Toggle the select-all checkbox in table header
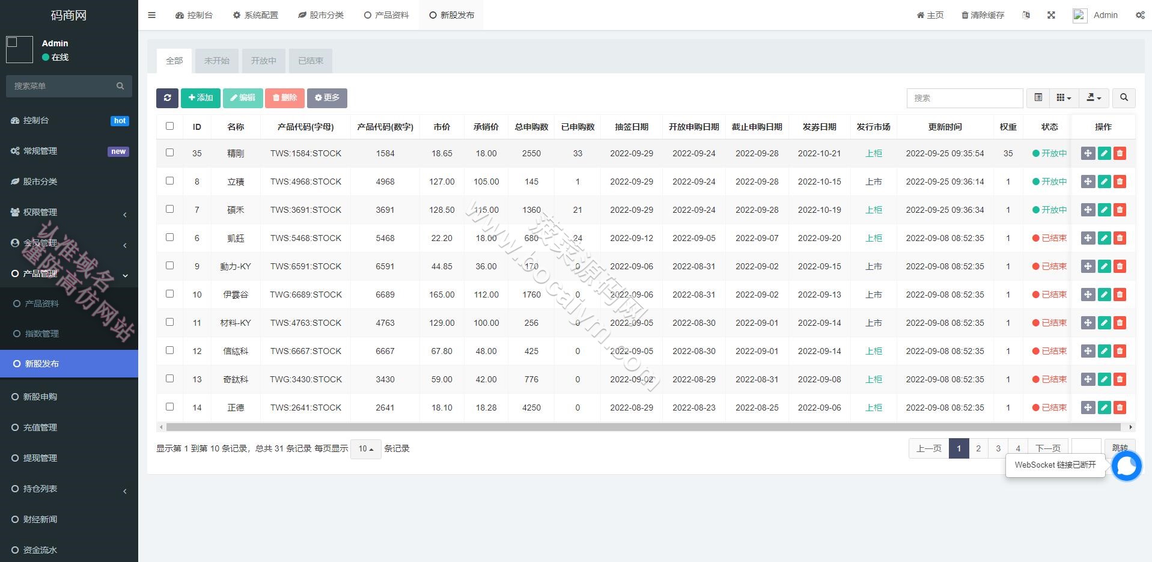The width and height of the screenshot is (1152, 562). [x=169, y=126]
